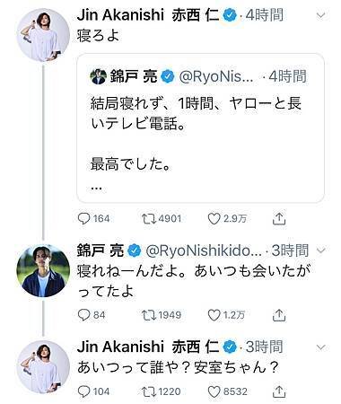This screenshot has width=341, height=404.
Task: Open the Jin Akanishi 赤西 仁 name link on last tweet
Action: 148,347
